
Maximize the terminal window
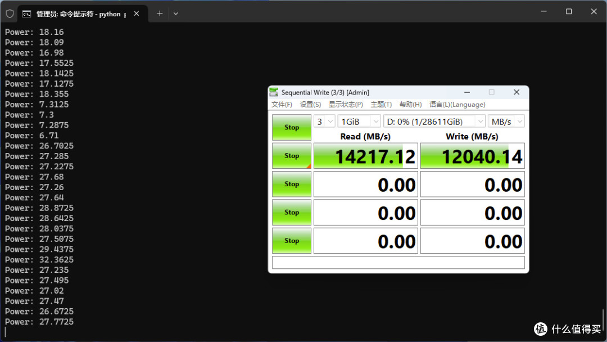tap(569, 12)
